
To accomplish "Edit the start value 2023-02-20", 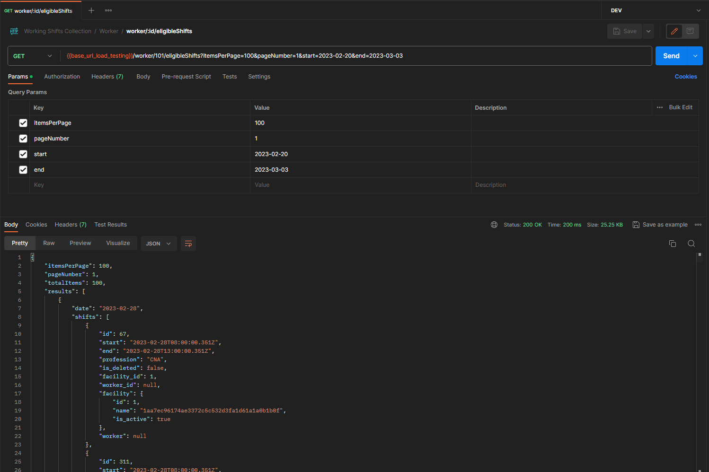I will pos(361,154).
